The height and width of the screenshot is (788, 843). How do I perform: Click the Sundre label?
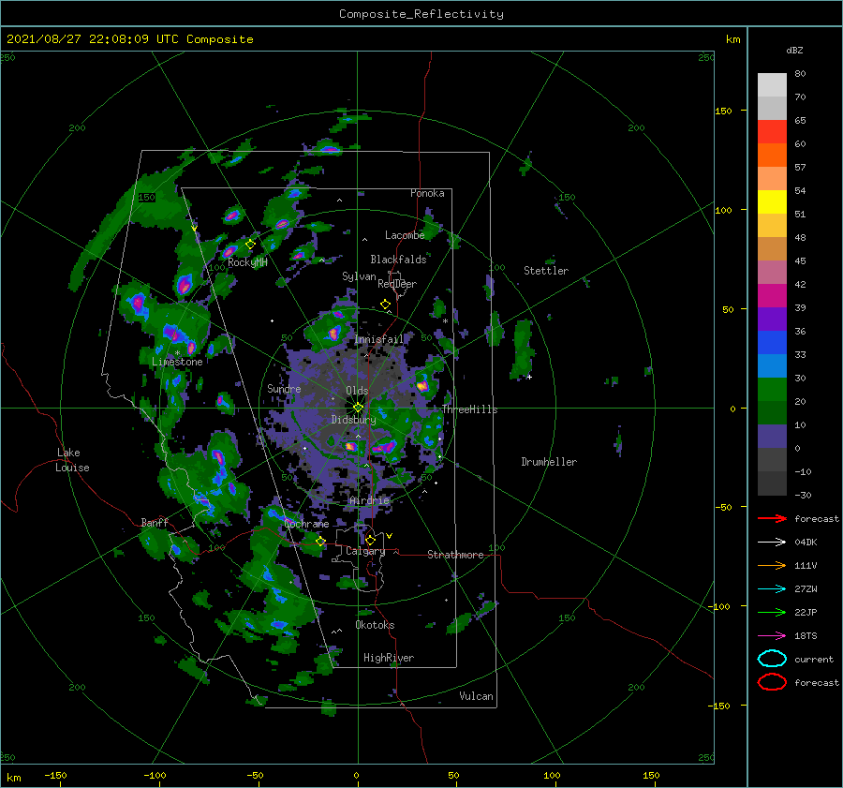284,388
